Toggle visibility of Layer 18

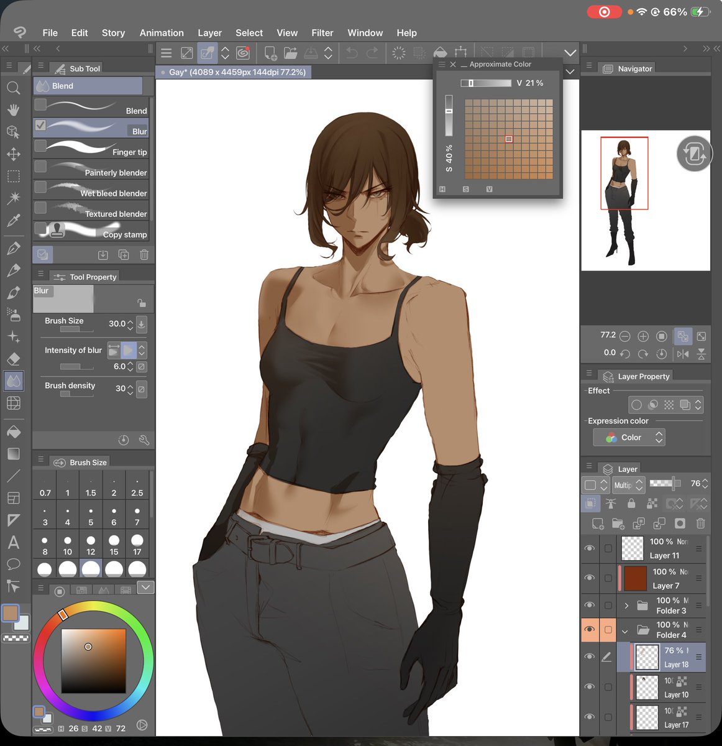pyautogui.click(x=590, y=656)
